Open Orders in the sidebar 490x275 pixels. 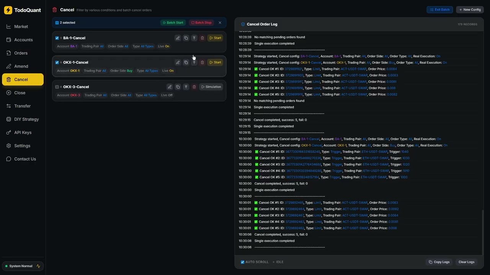[23, 53]
